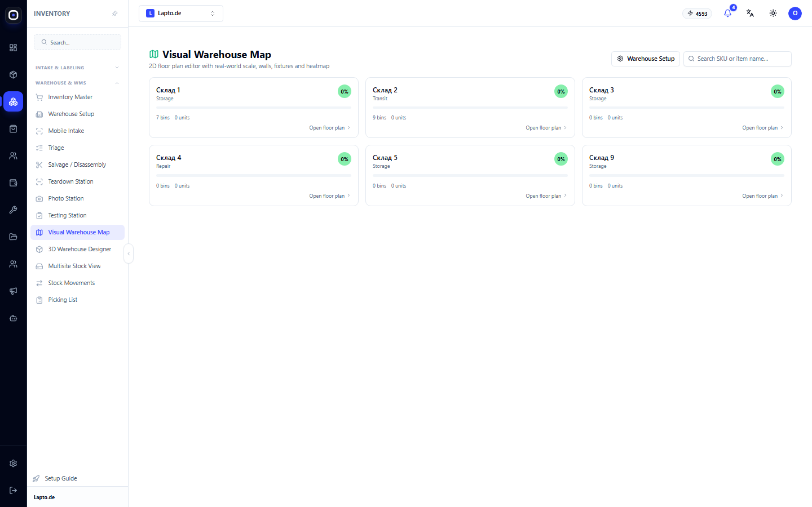Open the user avatar menu
Screen dimensions: 812x507
(795, 14)
